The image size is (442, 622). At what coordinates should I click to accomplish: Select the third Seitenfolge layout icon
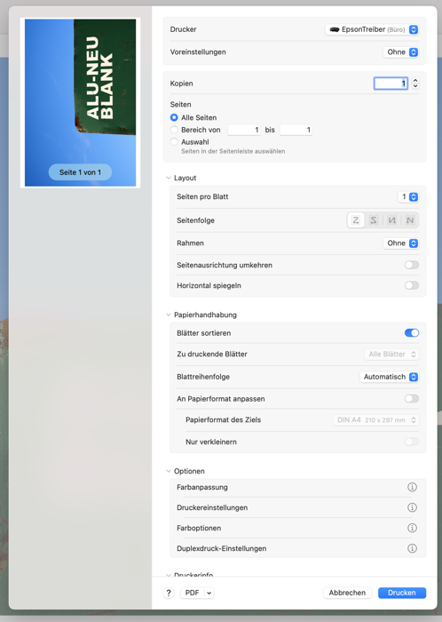point(391,220)
